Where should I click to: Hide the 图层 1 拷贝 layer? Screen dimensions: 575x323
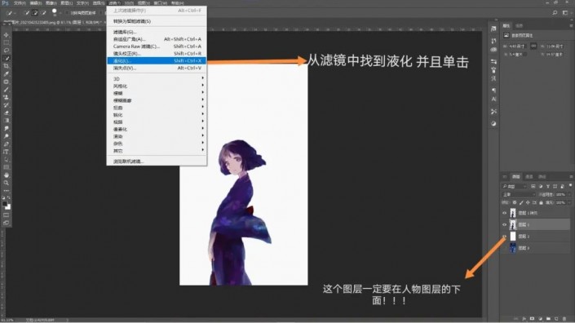504,213
